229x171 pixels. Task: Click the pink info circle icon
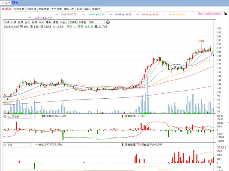(200, 14)
